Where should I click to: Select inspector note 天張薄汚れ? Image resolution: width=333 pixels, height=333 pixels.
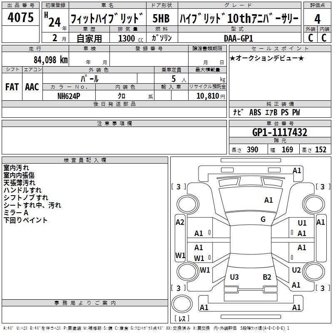pos(19,183)
